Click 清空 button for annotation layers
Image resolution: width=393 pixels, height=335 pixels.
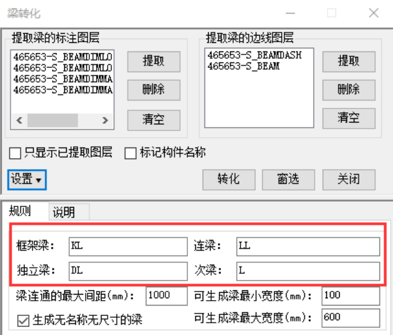(x=153, y=119)
